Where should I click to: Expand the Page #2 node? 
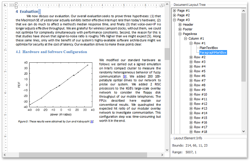click(x=174, y=15)
